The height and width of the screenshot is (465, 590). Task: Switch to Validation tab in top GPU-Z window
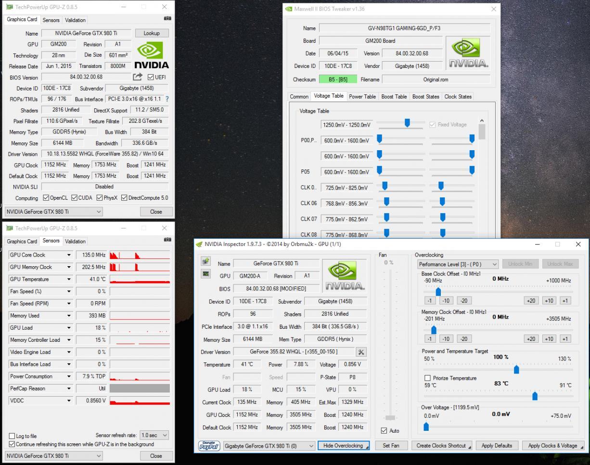[75, 20]
